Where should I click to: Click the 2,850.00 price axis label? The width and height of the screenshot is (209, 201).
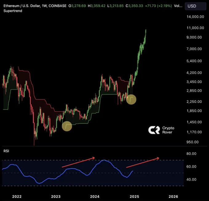click(194, 91)
